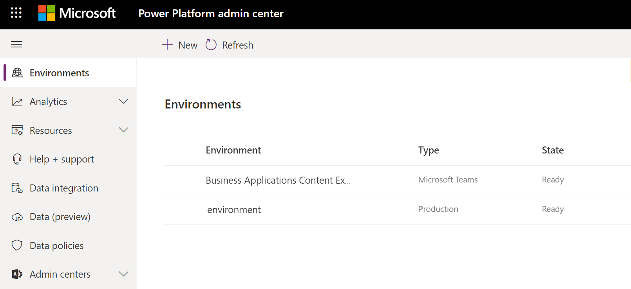Click the Data policies shield icon
This screenshot has height=289, width=631.
[17, 245]
